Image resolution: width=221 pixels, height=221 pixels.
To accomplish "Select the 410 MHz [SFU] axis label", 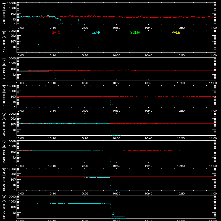I will (x=4, y=41).
